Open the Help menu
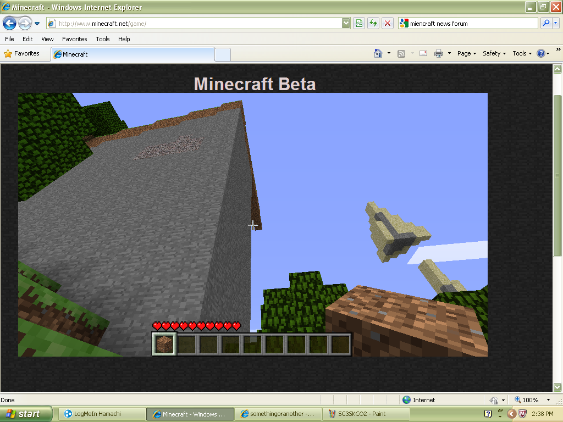This screenshot has height=422, width=563. (124, 39)
